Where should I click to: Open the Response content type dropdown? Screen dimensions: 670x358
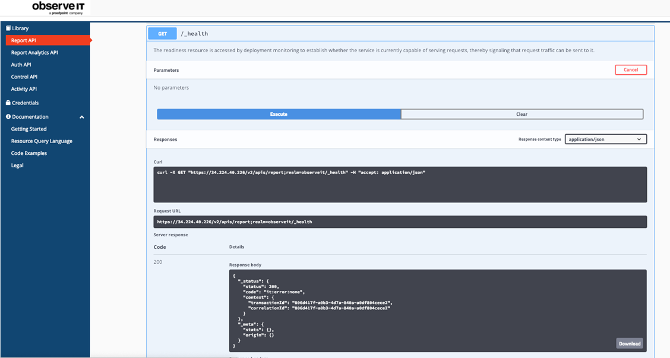[x=605, y=140]
